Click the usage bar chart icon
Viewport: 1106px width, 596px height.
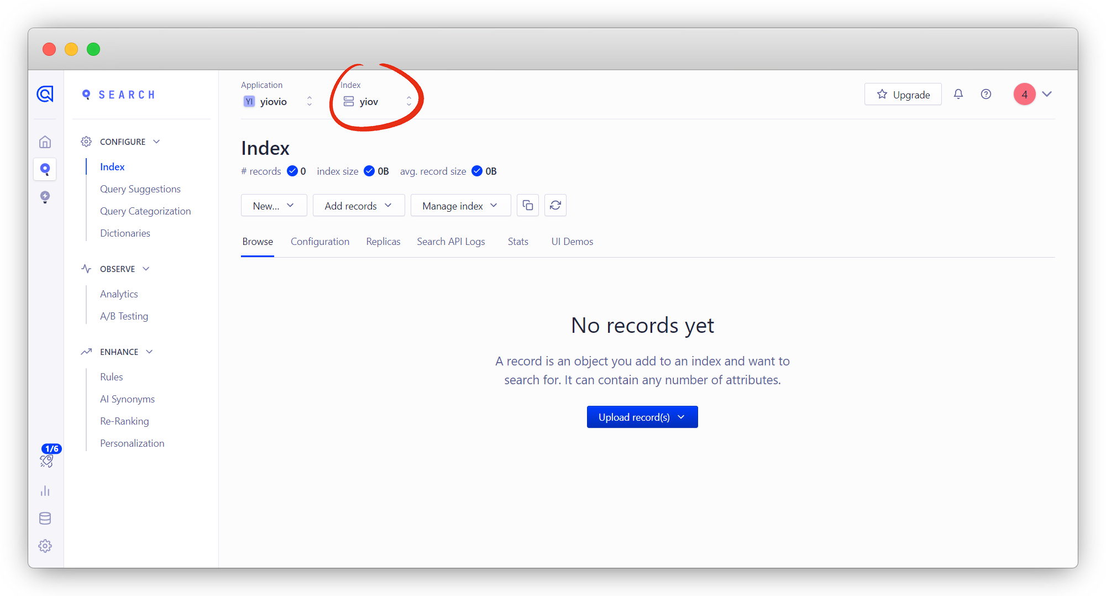click(45, 491)
